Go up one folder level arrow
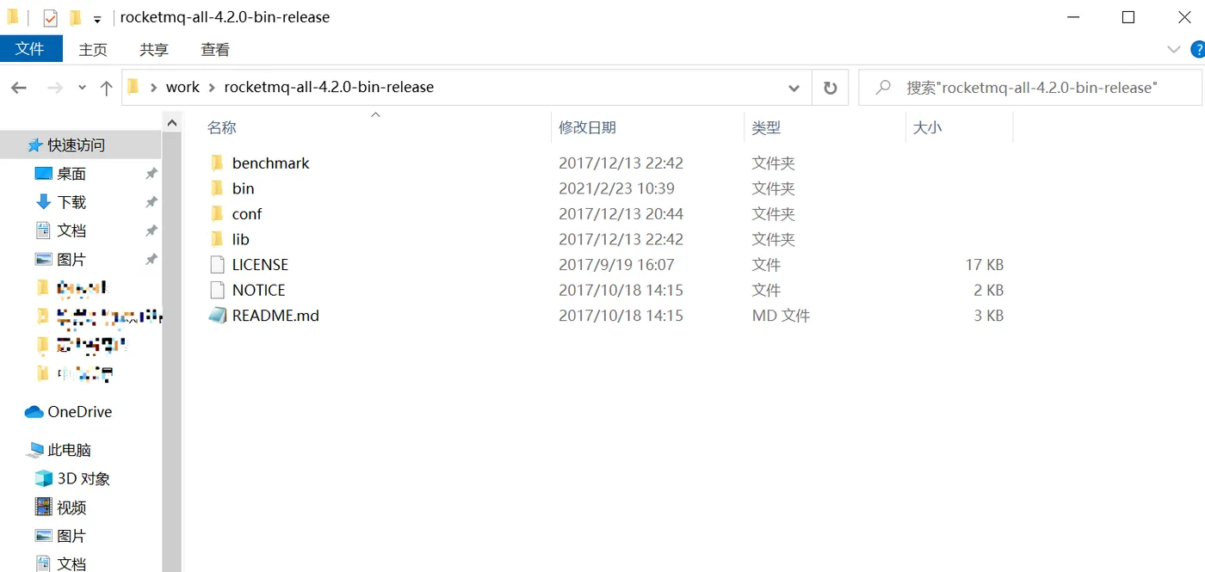Viewport: 1205px width, 572px height. click(107, 88)
